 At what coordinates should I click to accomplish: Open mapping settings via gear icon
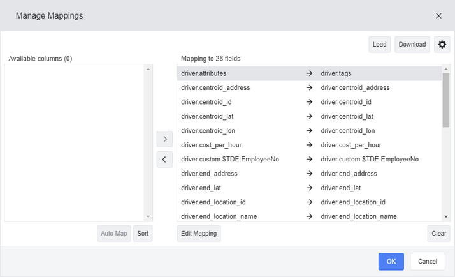(x=442, y=45)
